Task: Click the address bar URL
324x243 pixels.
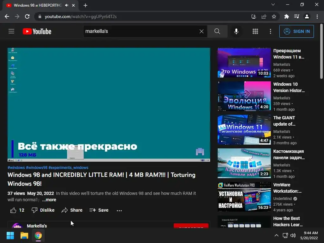Action: tap(81, 16)
